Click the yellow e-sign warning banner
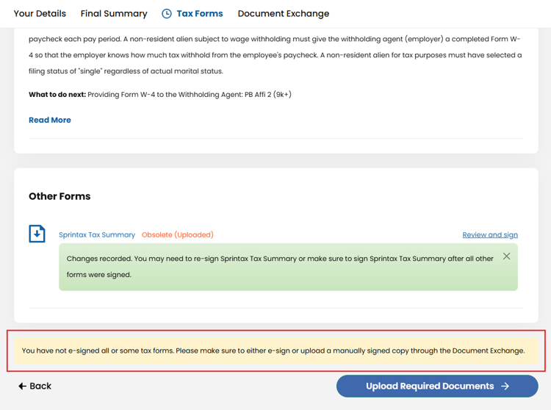551x410 pixels. (275, 350)
